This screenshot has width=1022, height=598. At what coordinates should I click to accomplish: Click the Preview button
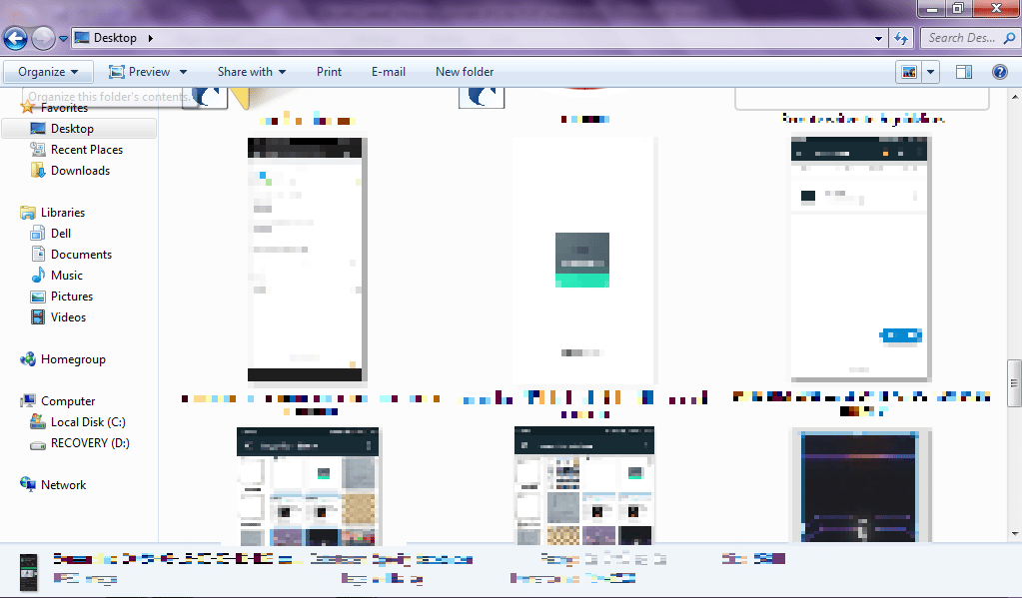(x=139, y=72)
